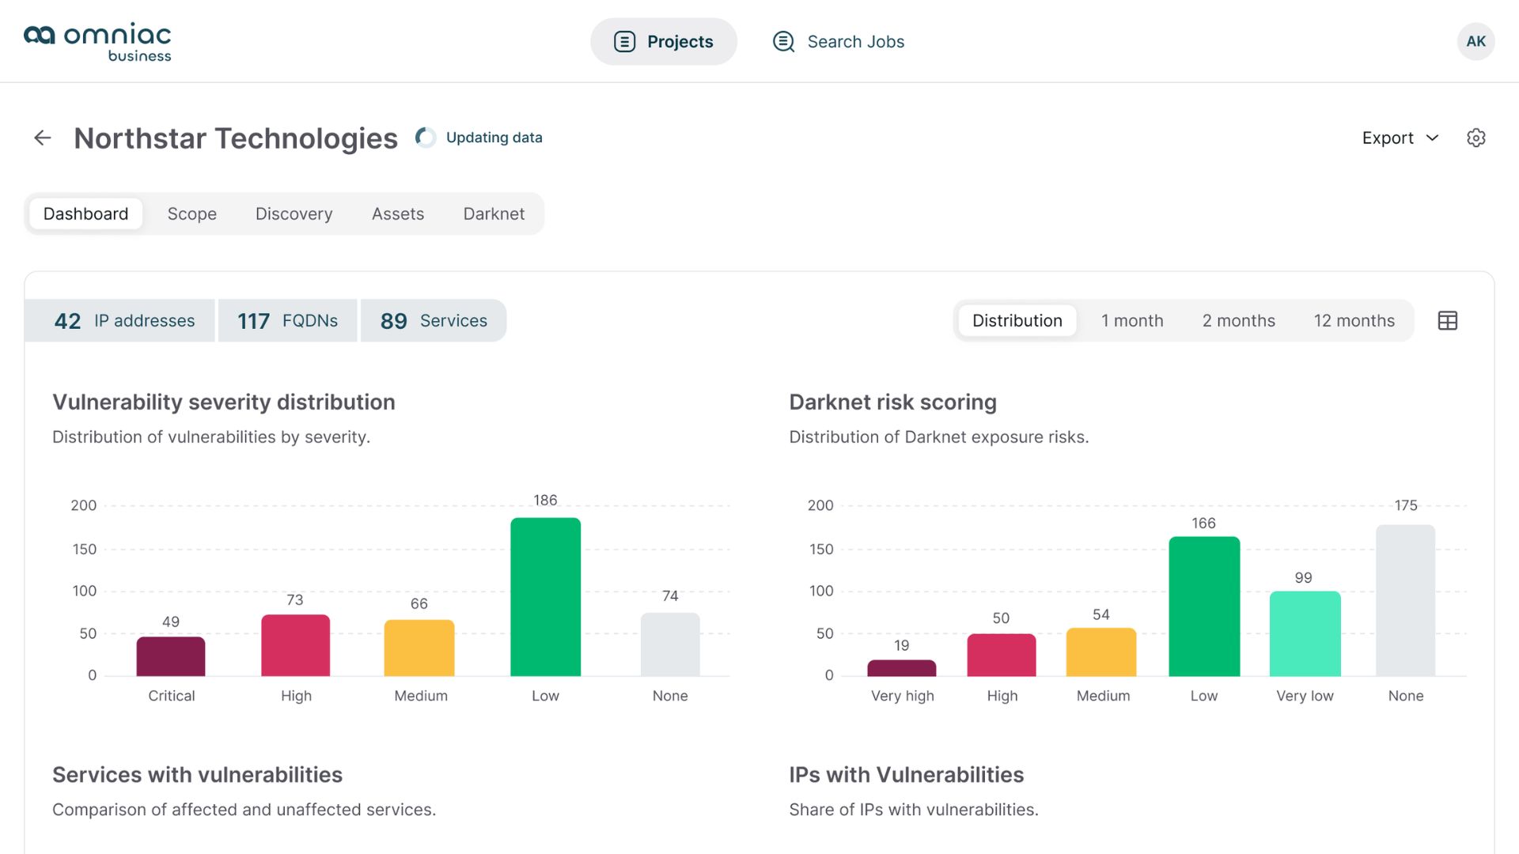
Task: Click the None bar labeled 74
Action: (670, 644)
